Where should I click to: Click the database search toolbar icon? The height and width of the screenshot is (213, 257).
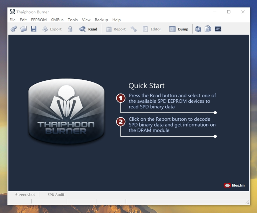coord(198,29)
